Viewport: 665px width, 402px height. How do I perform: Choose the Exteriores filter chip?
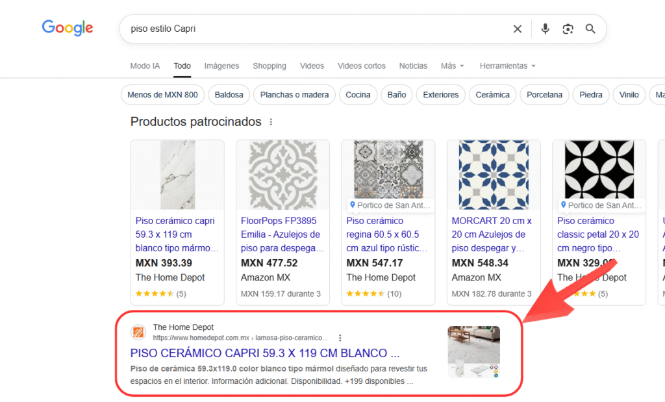coord(441,95)
